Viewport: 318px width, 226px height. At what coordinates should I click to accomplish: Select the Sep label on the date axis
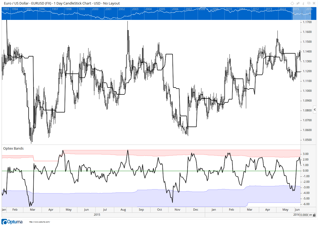tap(141, 210)
